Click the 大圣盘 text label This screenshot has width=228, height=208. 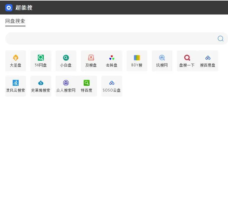click(x=16, y=65)
